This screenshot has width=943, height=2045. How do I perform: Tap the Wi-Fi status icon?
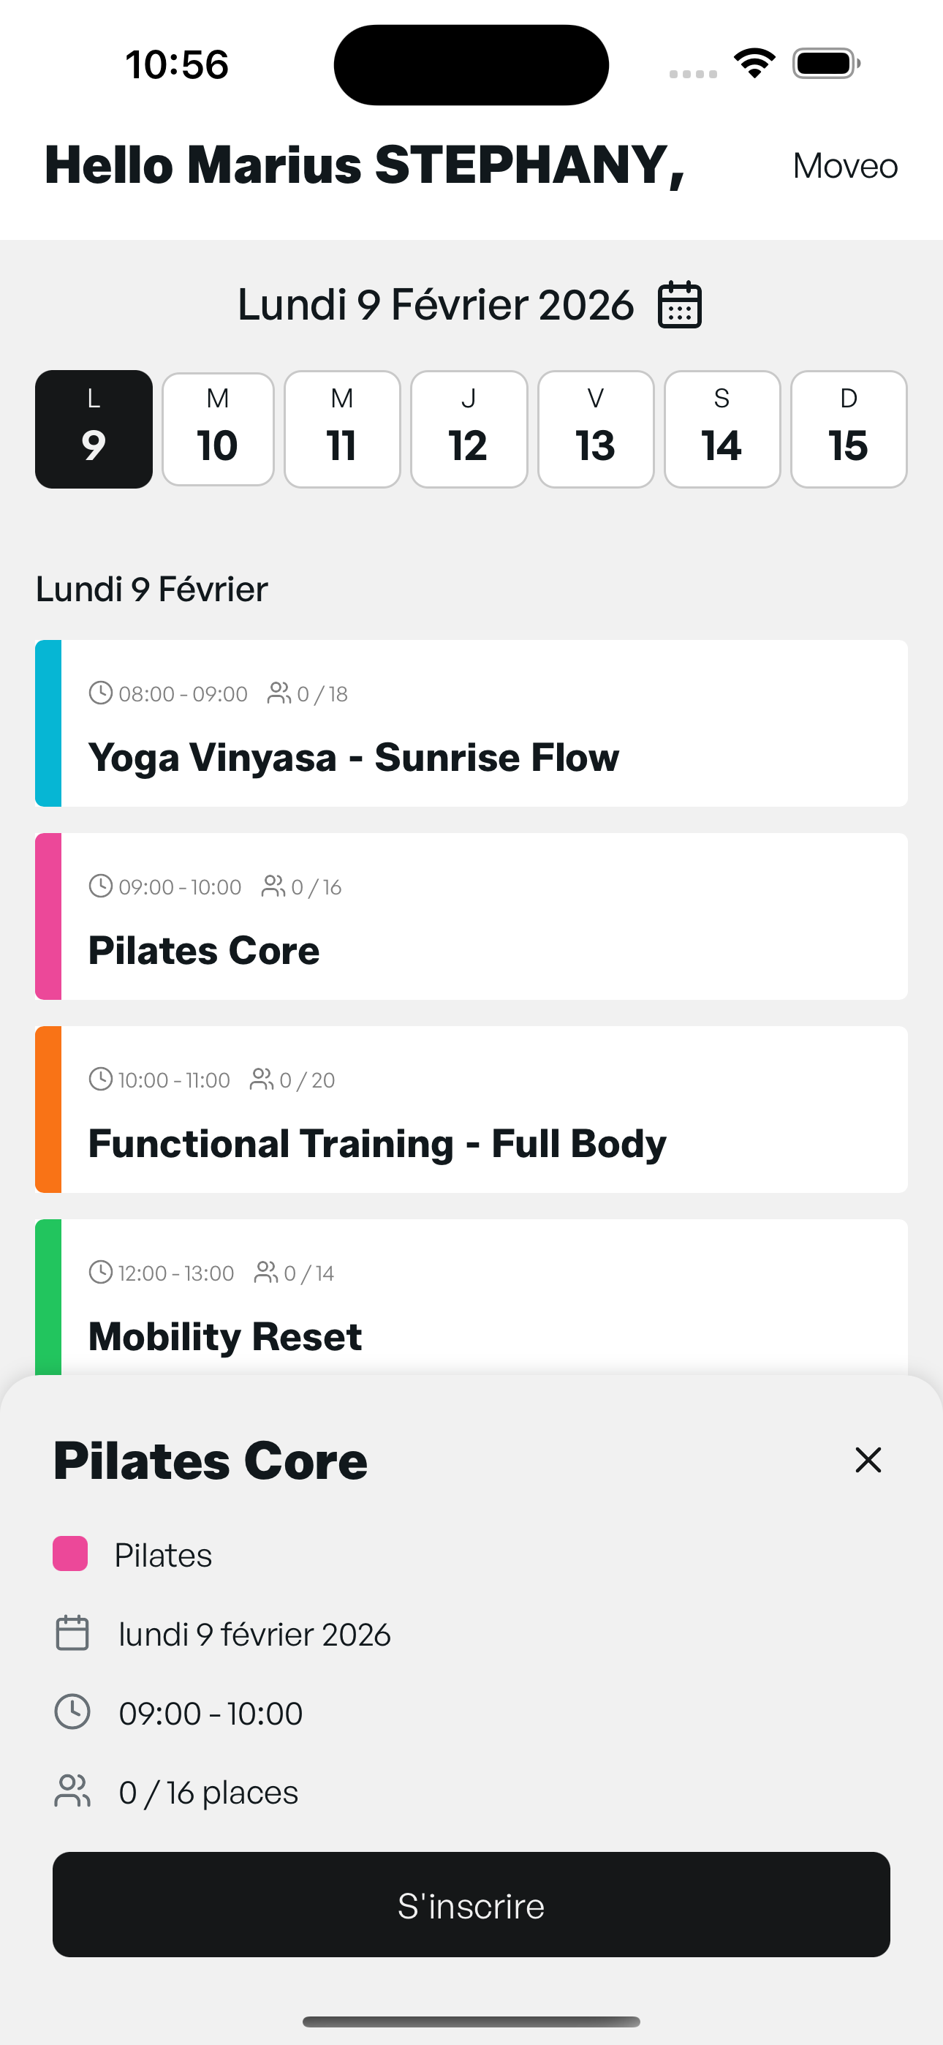pos(754,64)
